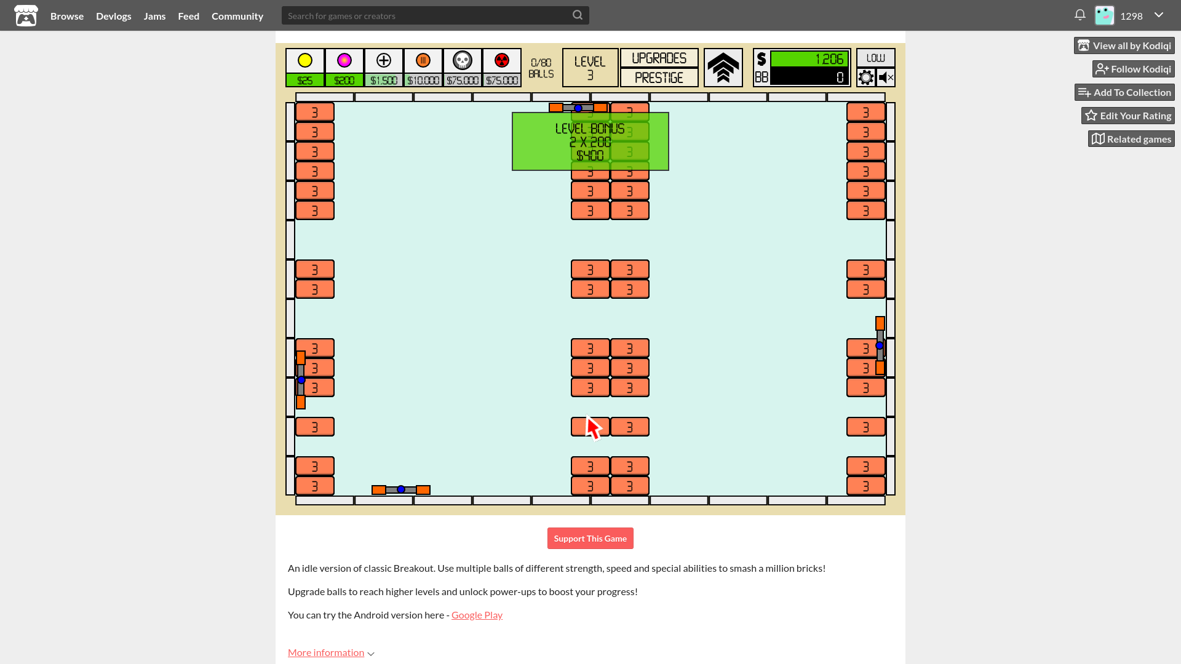The height and width of the screenshot is (664, 1181).
Task: Click the View all by Kodiqi option
Action: point(1124,45)
